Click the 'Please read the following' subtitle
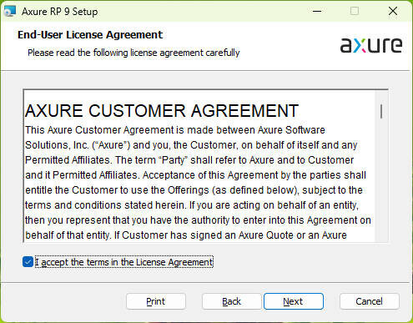 pyautogui.click(x=133, y=53)
